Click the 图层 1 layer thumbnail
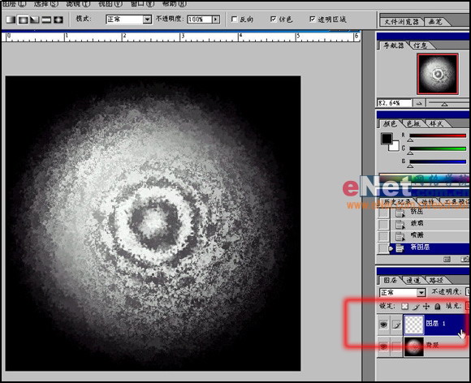The image size is (471, 383). (x=414, y=325)
